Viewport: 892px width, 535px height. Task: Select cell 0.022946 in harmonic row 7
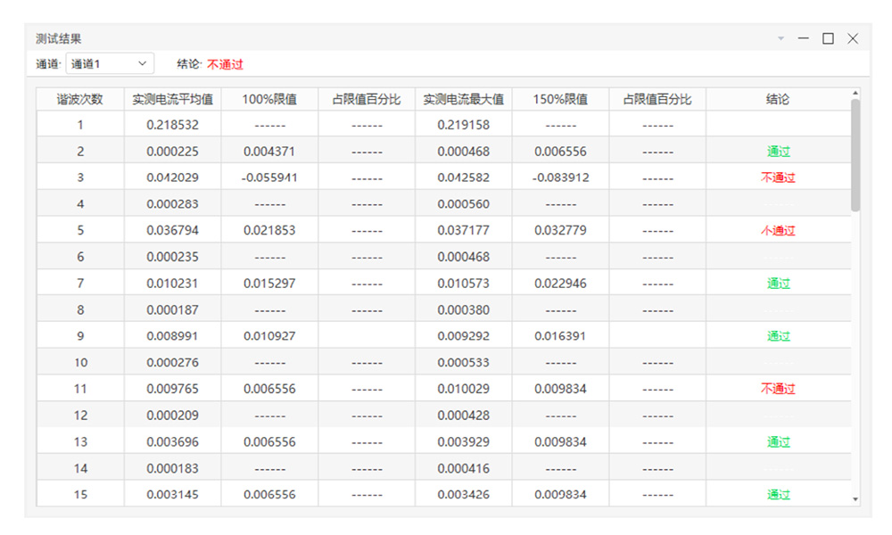pyautogui.click(x=560, y=284)
